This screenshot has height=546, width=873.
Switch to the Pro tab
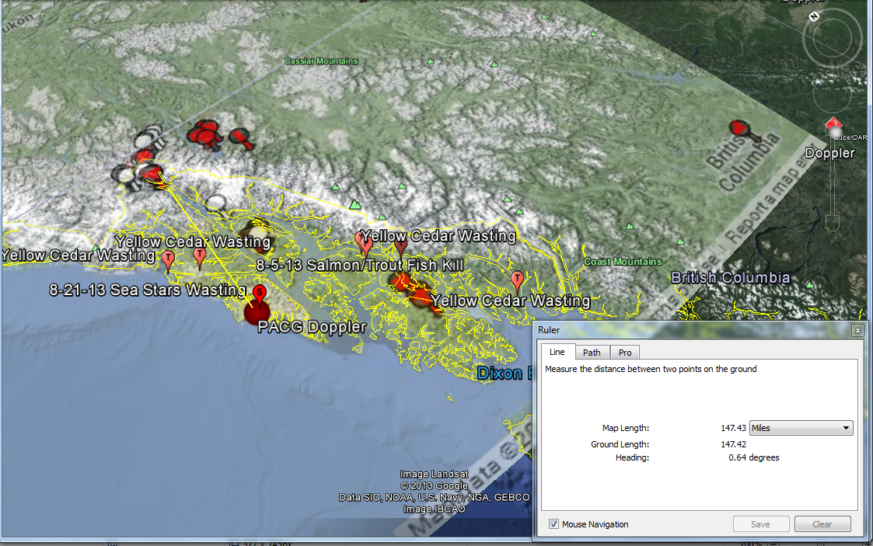point(625,353)
